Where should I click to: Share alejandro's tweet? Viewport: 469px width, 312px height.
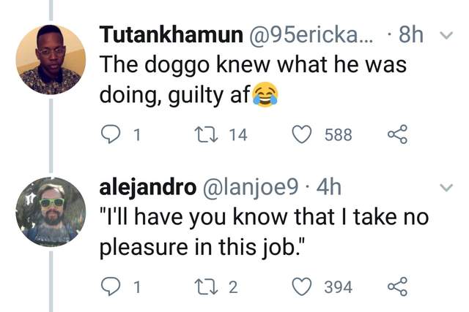pyautogui.click(x=396, y=287)
